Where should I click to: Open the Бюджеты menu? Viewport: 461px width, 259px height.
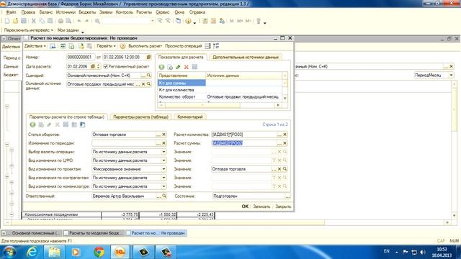(87, 12)
